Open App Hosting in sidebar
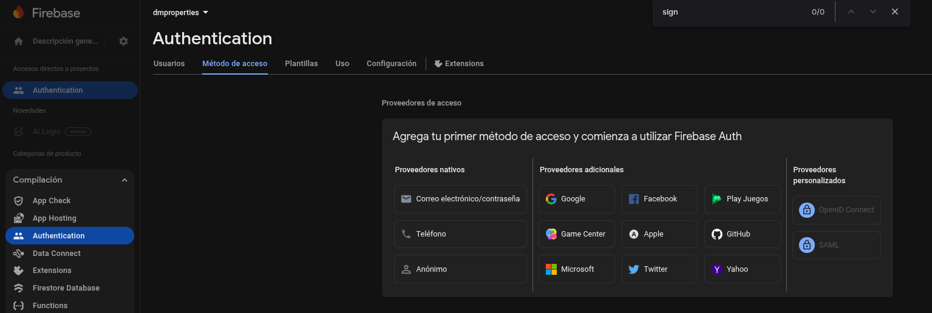This screenshot has height=313, width=932. (x=70, y=218)
